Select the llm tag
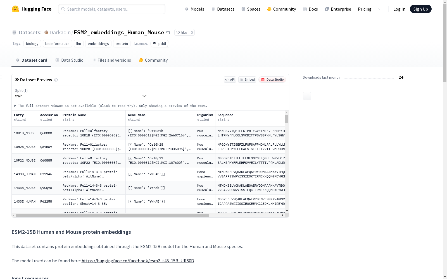Image resolution: width=447 pixels, height=279 pixels. pos(79,44)
